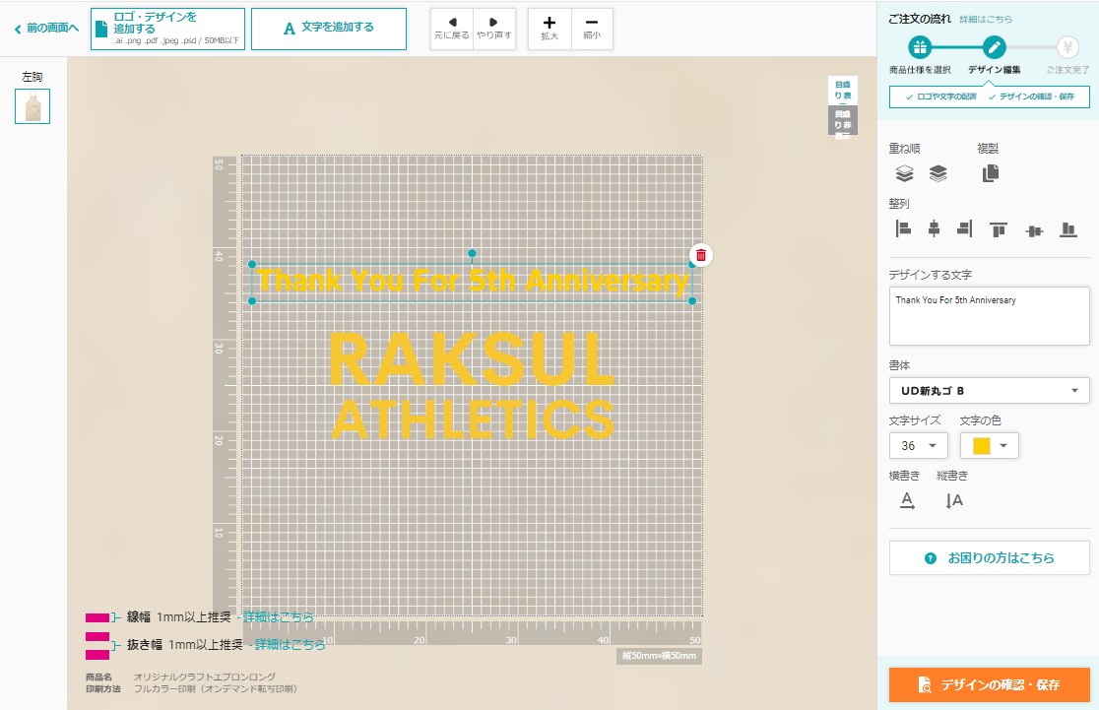
Task: Align horizontal center icon under 整列
Action: pos(934,228)
